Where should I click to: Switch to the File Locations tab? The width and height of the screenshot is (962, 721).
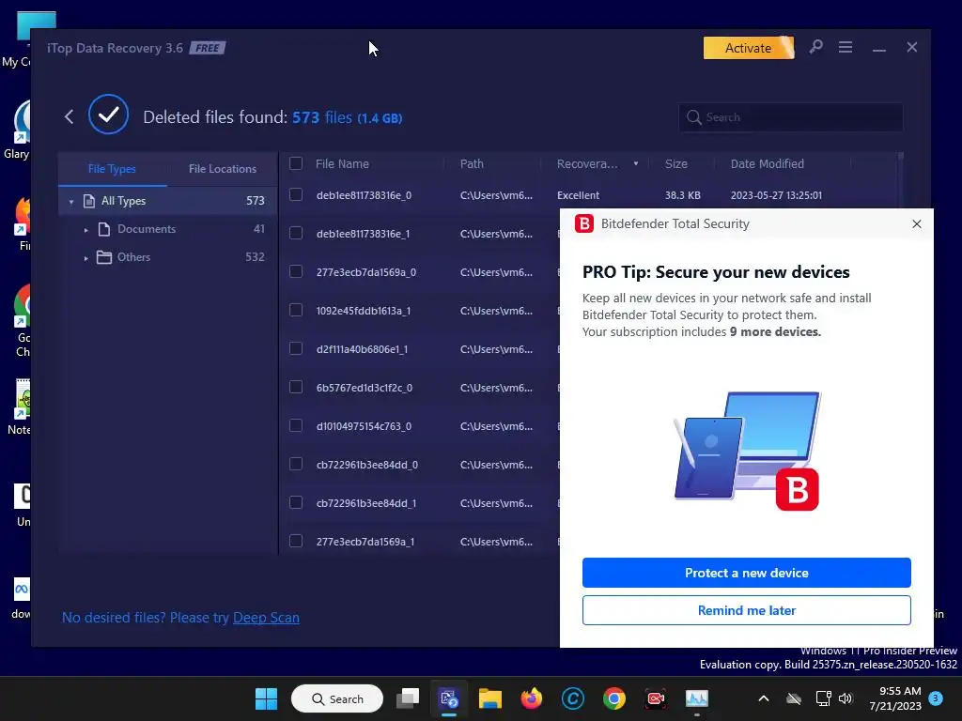(x=222, y=169)
